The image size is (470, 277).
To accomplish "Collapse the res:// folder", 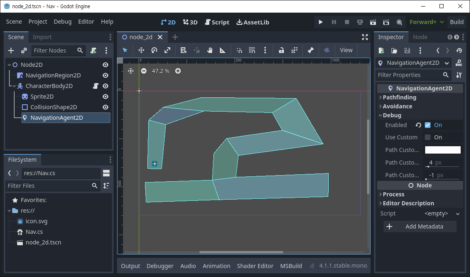I will coord(9,211).
